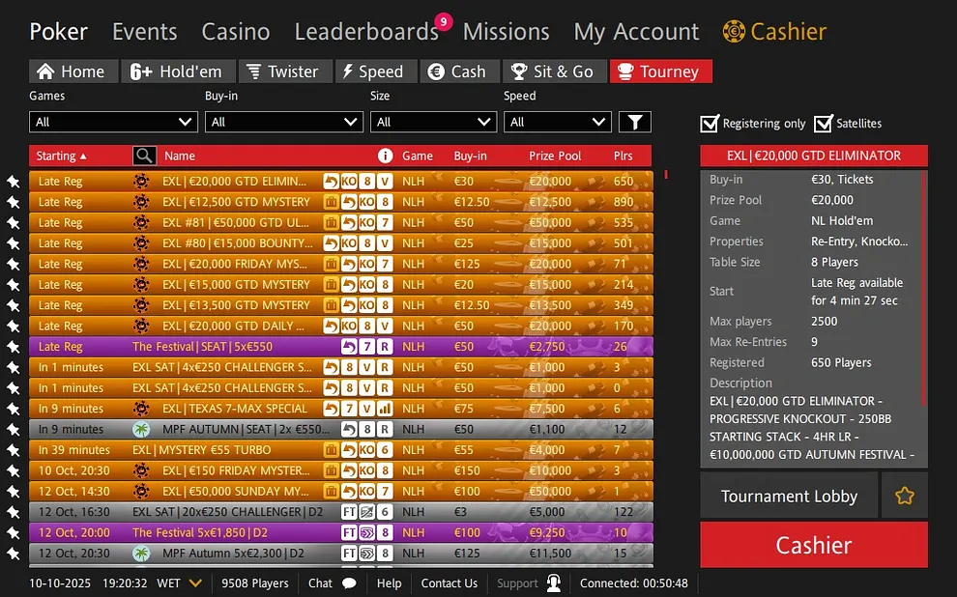
Task: Click the red Cashier button
Action: (x=813, y=545)
